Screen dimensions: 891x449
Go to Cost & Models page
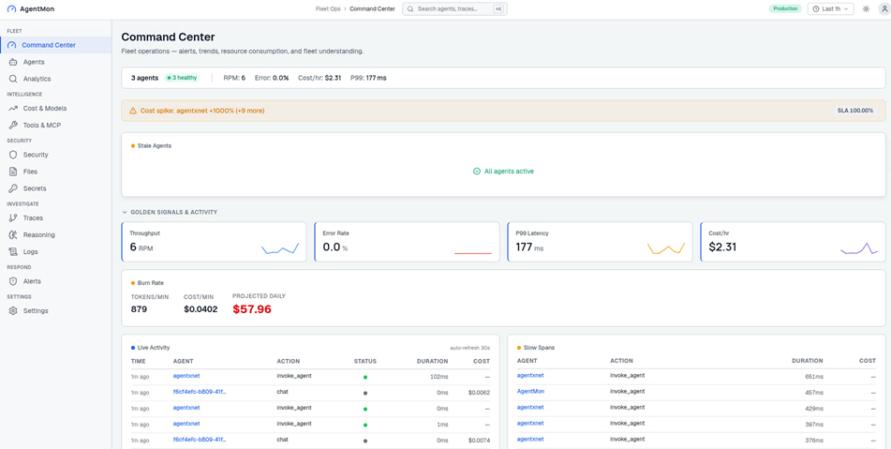coord(44,109)
